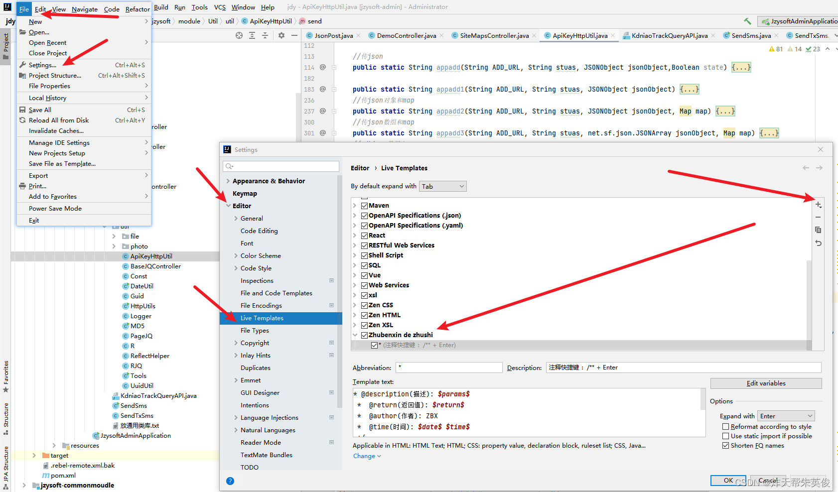This screenshot has width=838, height=492.
Task: Click the duplicate template copy icon
Action: click(818, 230)
